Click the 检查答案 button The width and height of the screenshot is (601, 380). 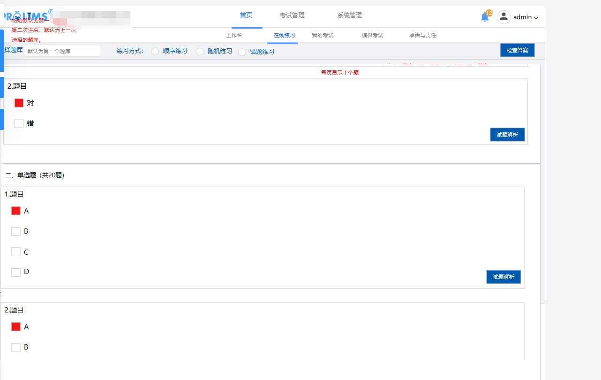tap(517, 50)
